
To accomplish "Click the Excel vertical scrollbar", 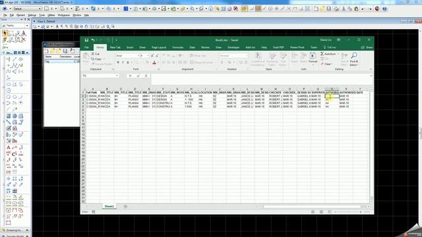I will pos(371,145).
